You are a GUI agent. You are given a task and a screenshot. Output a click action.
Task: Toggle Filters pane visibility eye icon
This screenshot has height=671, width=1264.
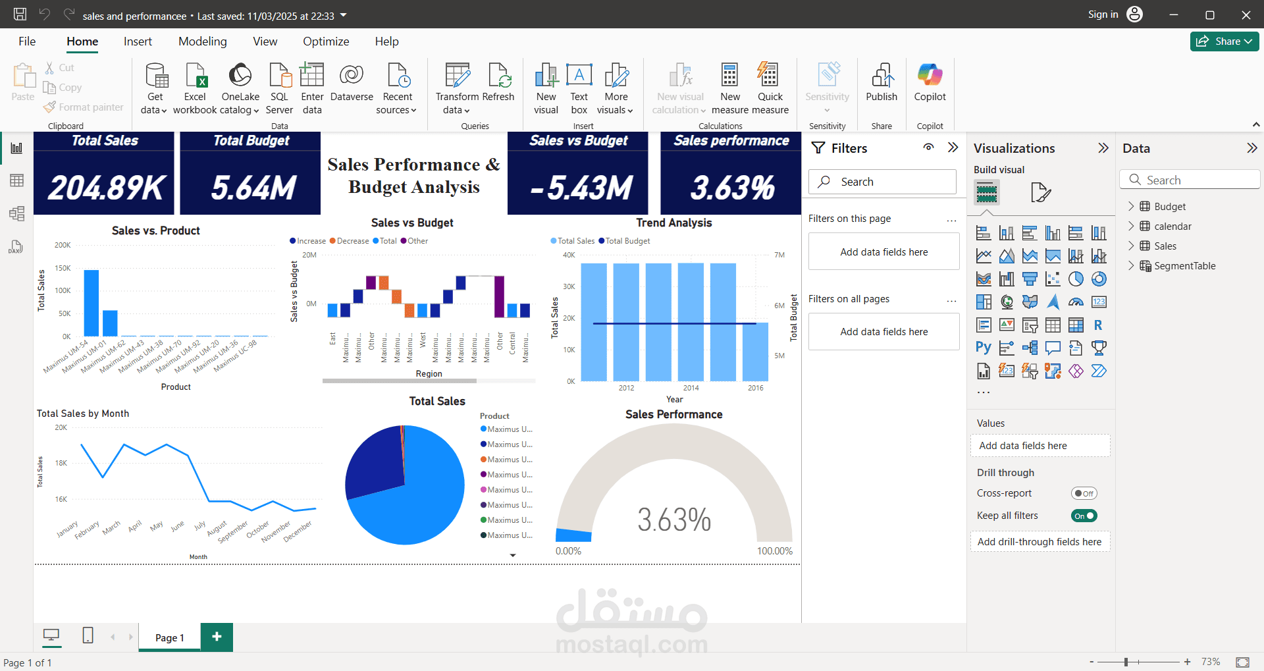tap(928, 148)
